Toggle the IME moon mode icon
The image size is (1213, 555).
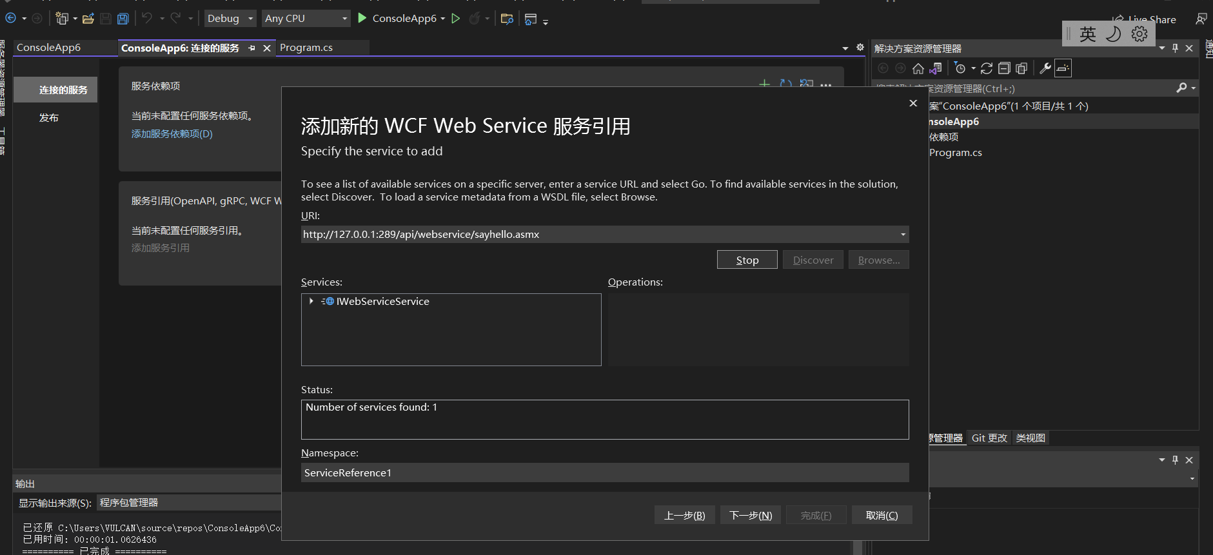coord(1114,34)
